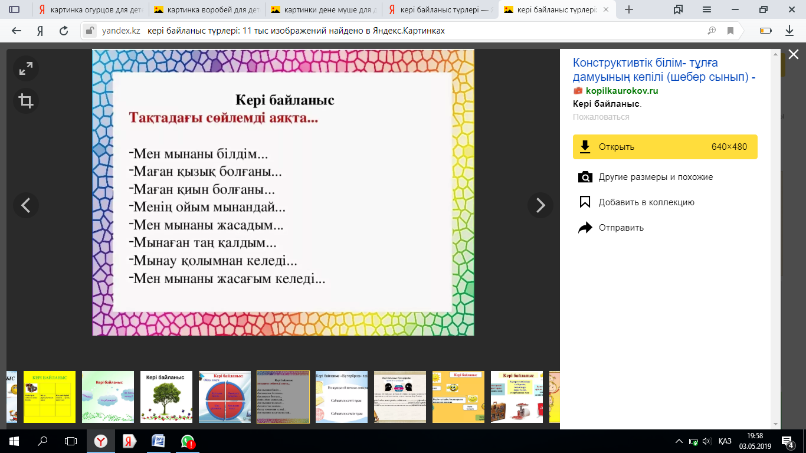The width and height of the screenshot is (806, 453).
Task: Open the red circle diagram thumbnail below
Action: (x=224, y=396)
